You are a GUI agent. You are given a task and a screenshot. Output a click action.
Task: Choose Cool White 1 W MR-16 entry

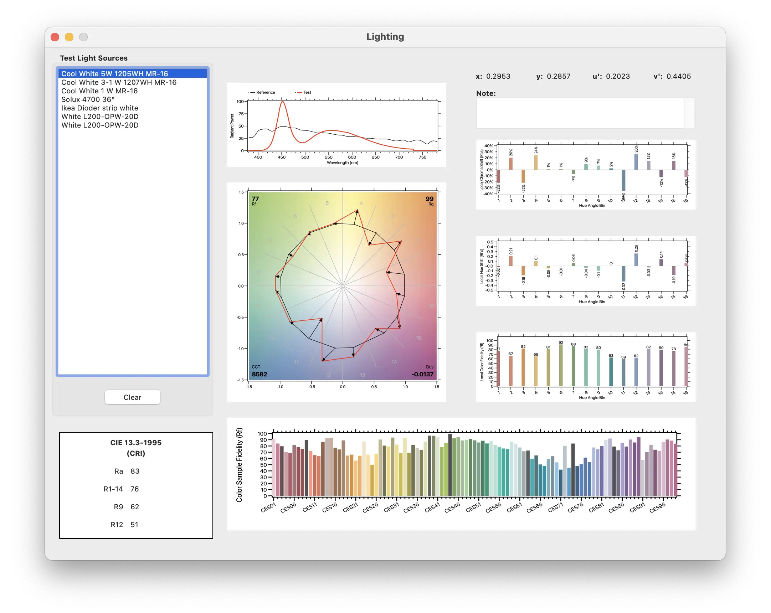99,91
